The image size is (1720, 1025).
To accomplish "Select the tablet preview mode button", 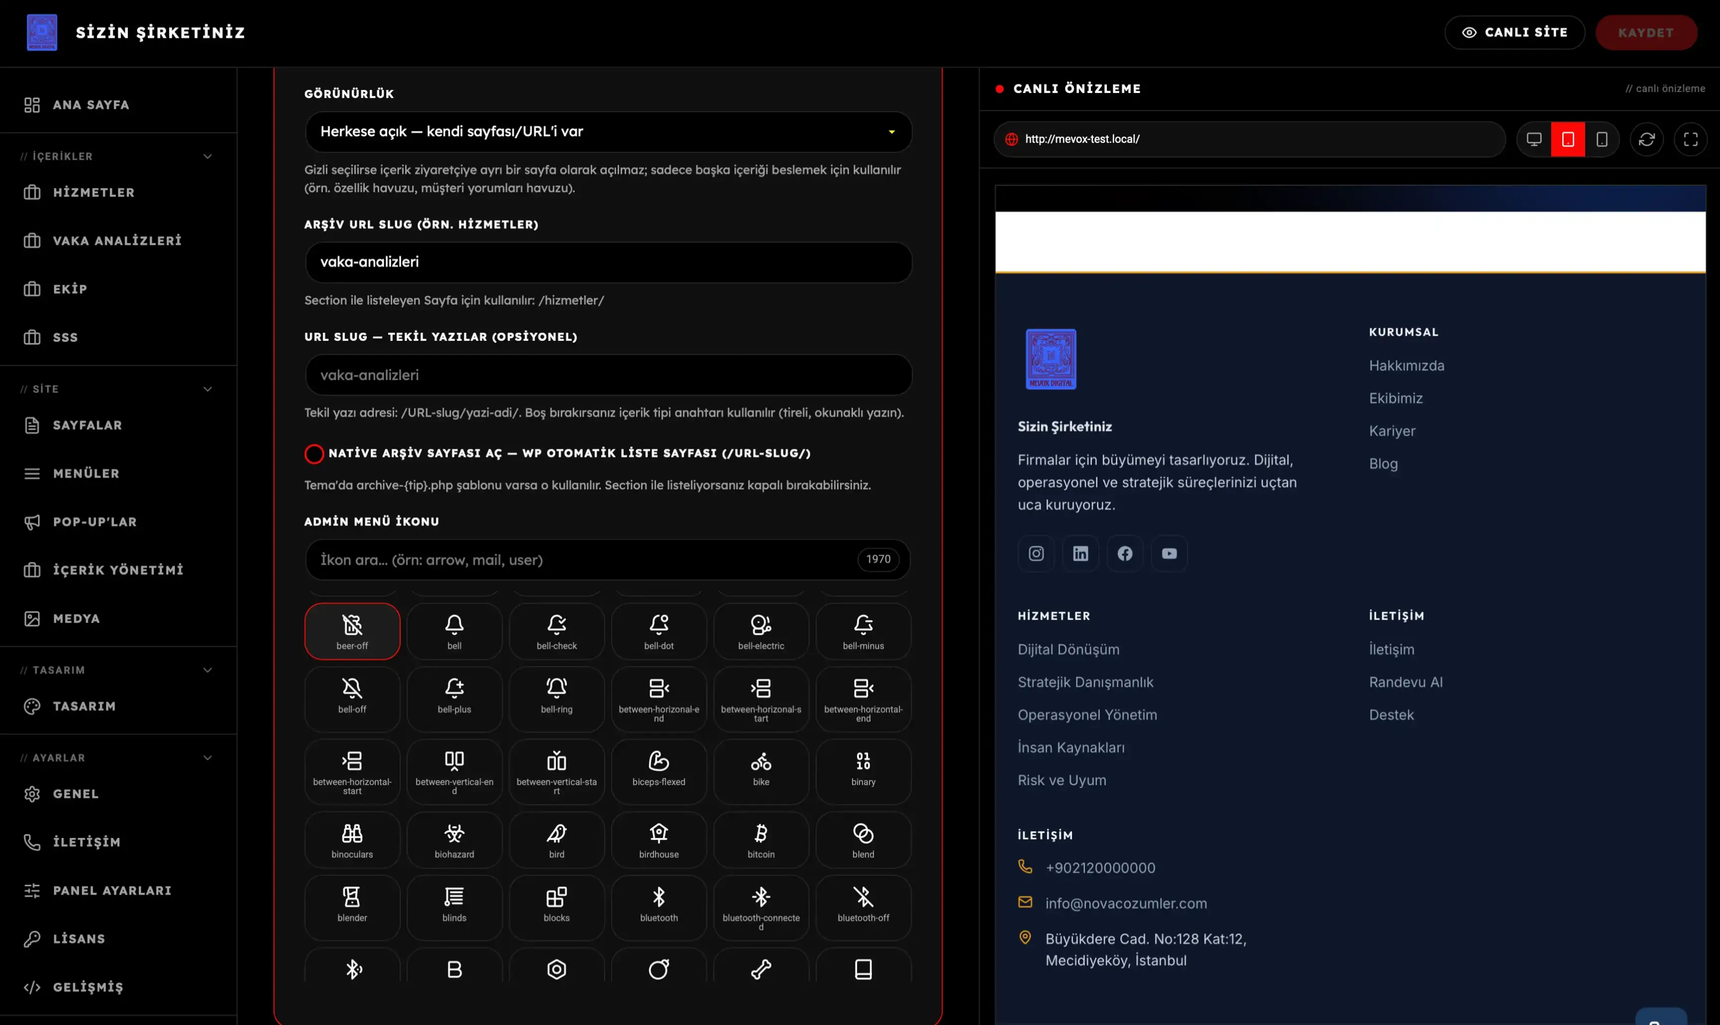I will (x=1568, y=139).
